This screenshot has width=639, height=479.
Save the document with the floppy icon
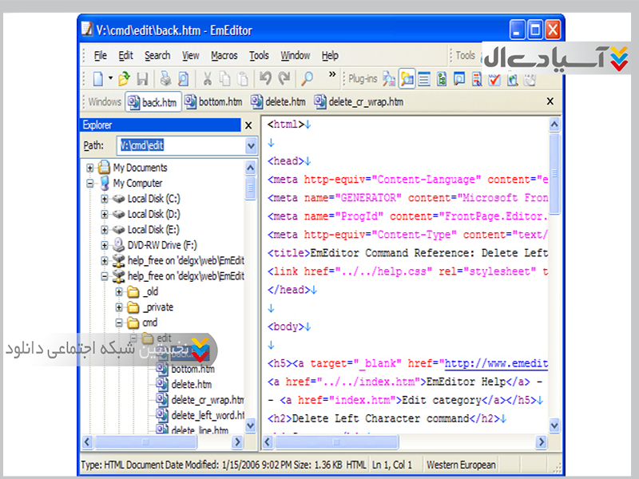[x=143, y=78]
